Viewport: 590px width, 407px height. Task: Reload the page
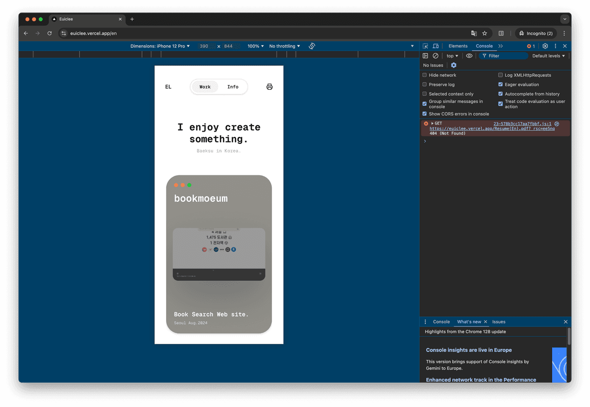coord(50,33)
